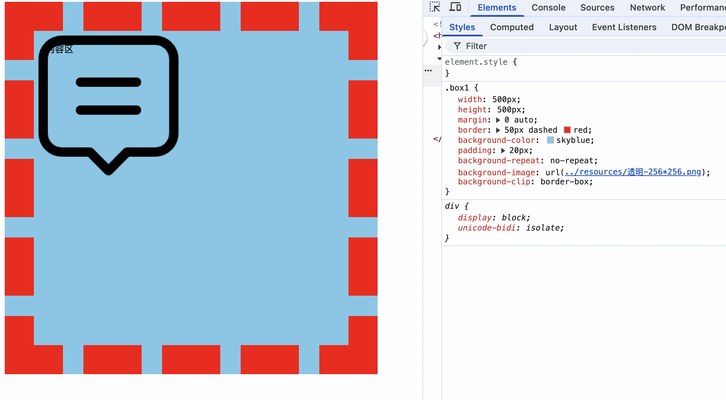Viewport: 726px width, 400px height.
Task: Click the Filter styles input field
Action: [x=583, y=46]
